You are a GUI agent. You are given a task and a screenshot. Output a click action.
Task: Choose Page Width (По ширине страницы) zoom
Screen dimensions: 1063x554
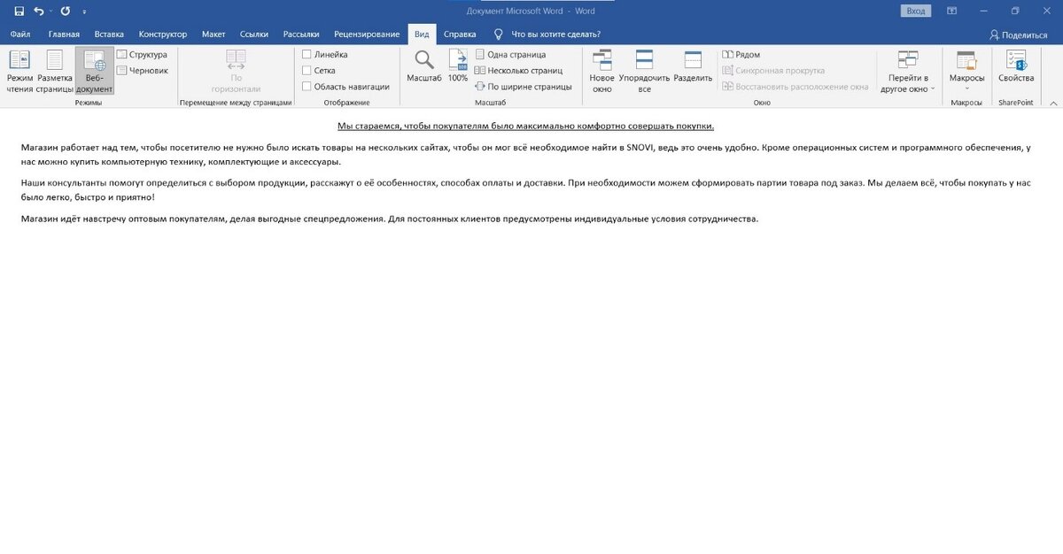(x=524, y=87)
